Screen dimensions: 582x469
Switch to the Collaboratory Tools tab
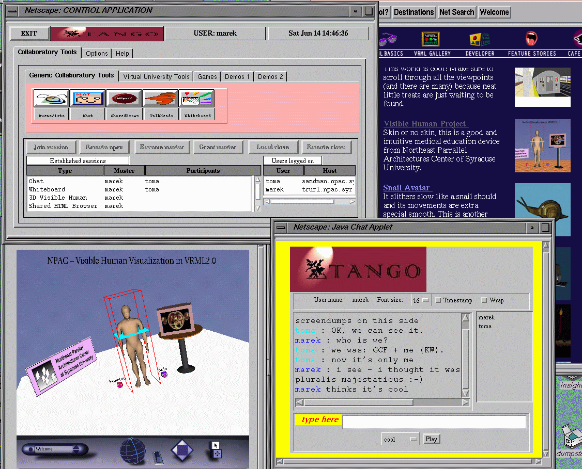pos(47,52)
